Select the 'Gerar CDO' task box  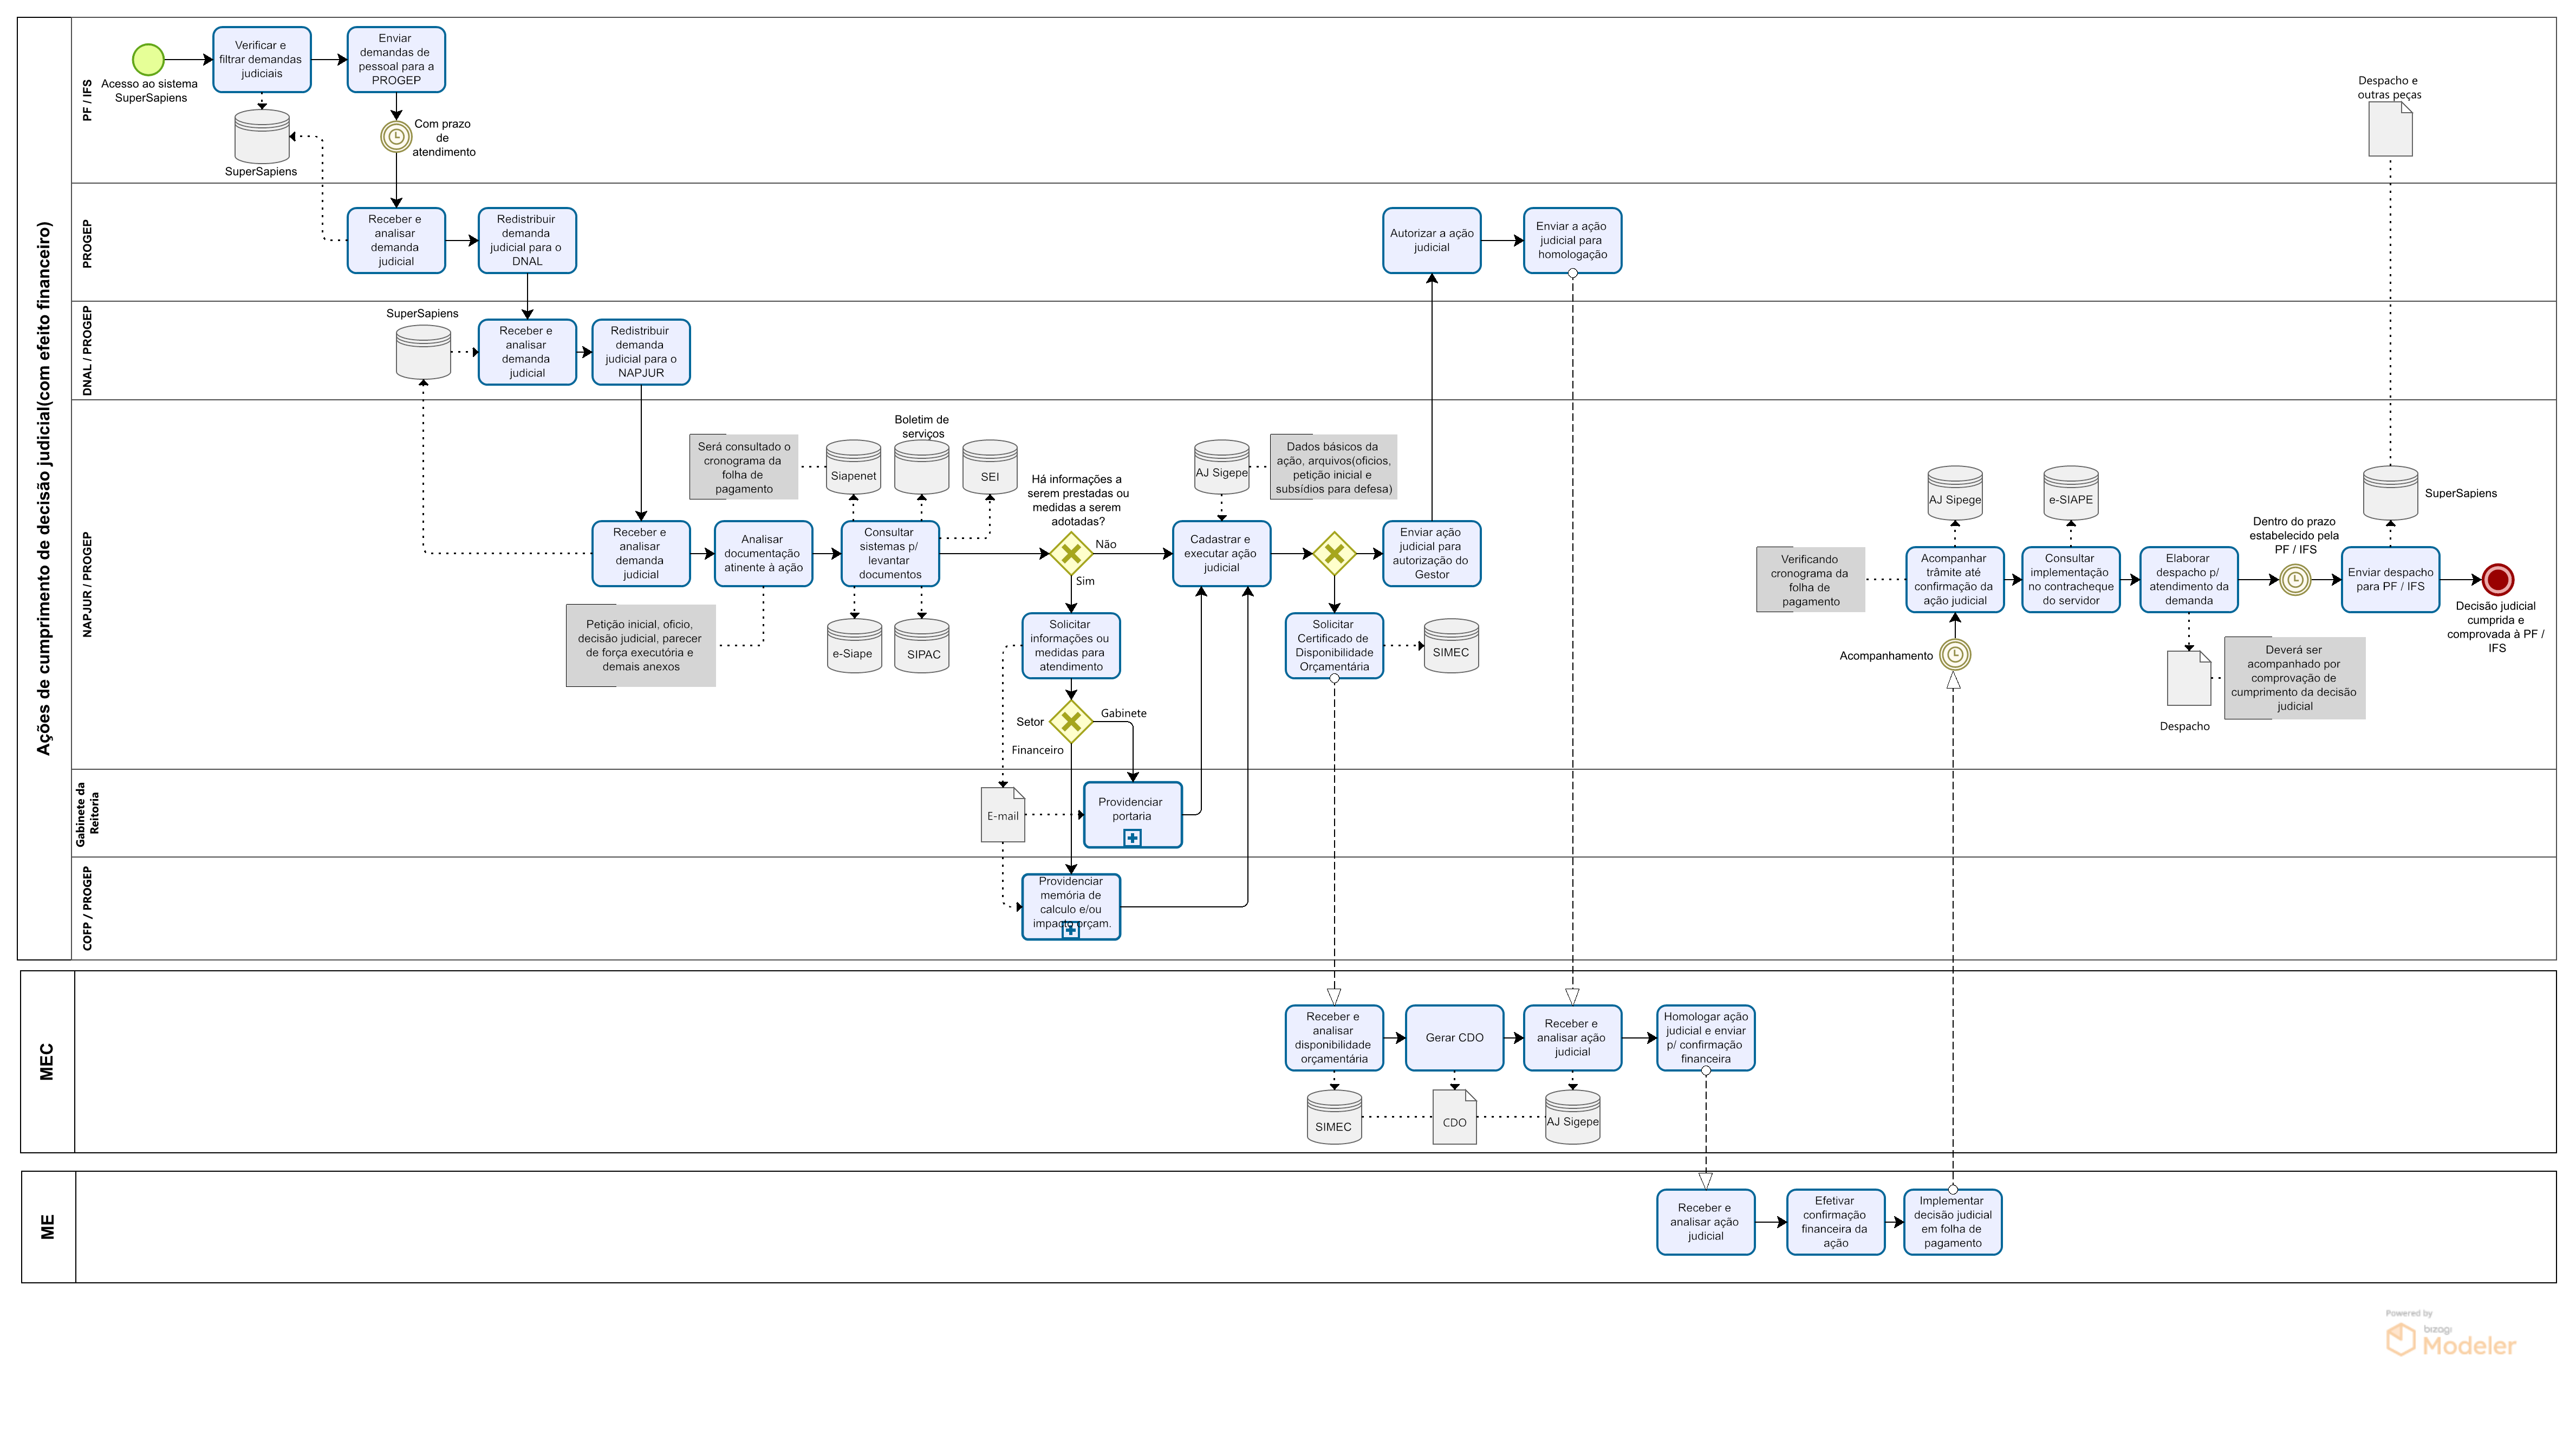click(x=1454, y=1038)
